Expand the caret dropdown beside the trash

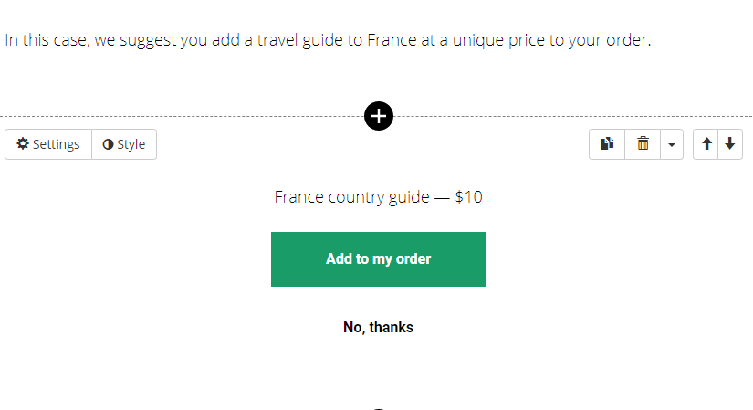(x=672, y=144)
